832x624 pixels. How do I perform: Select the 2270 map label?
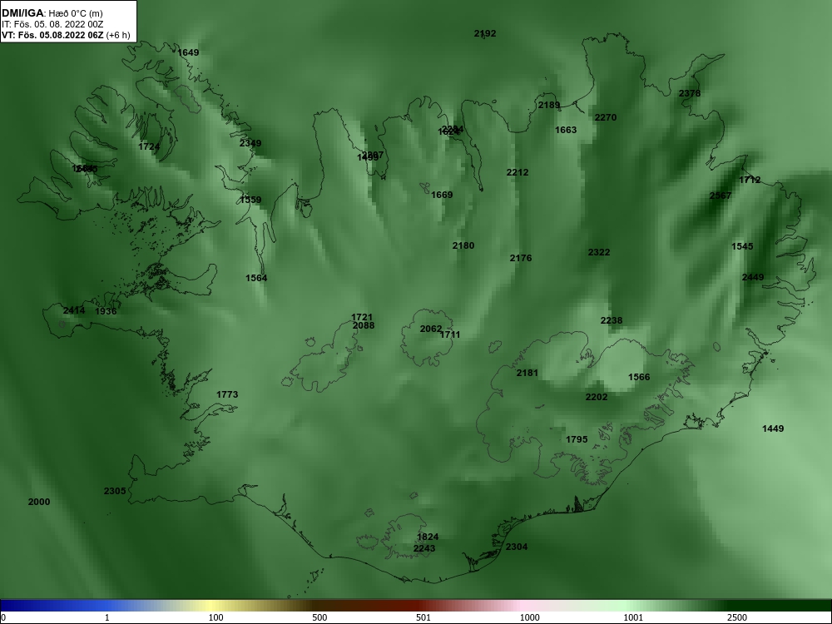click(x=606, y=118)
